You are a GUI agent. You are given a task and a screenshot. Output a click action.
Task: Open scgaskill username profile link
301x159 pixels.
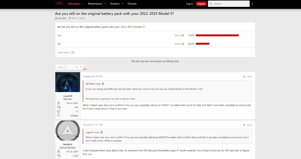(67, 96)
